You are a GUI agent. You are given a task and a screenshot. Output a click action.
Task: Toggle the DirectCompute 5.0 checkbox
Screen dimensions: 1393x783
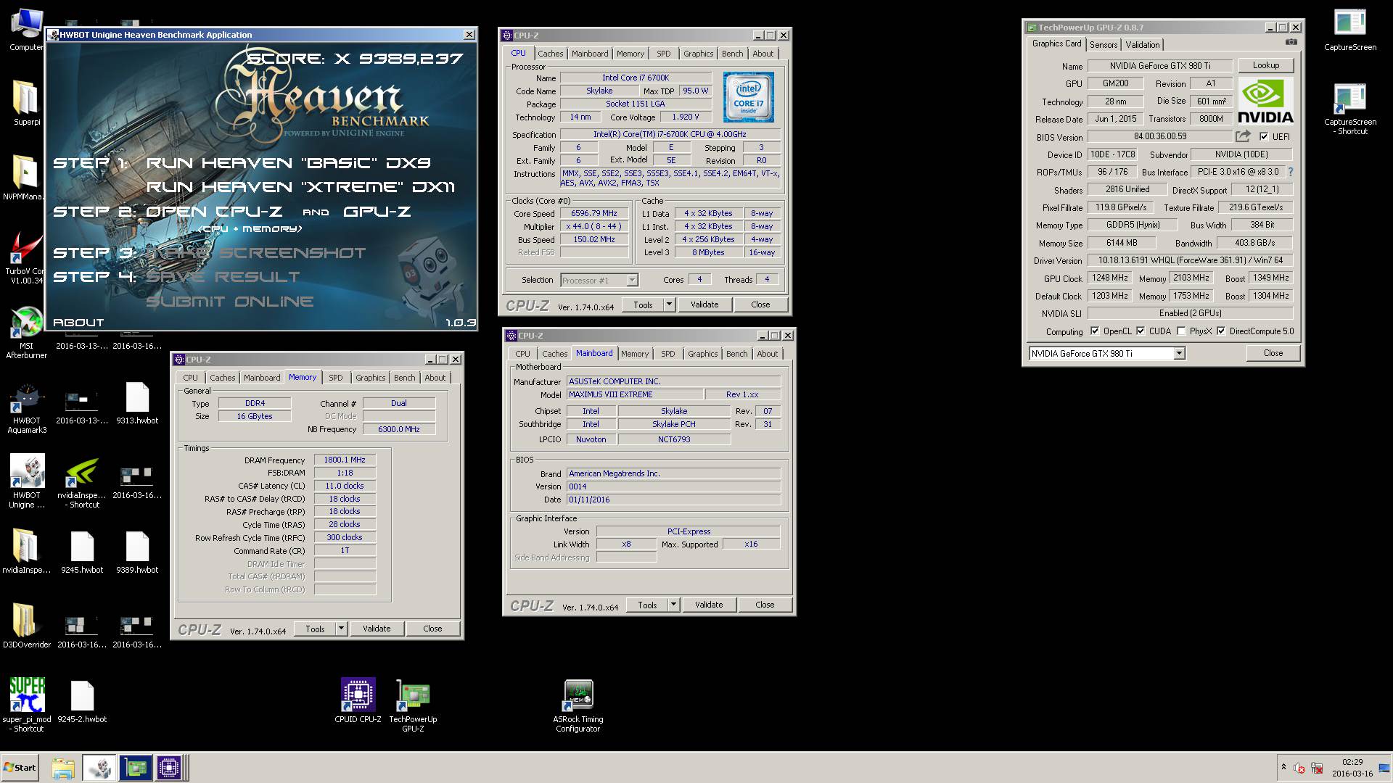click(x=1221, y=331)
